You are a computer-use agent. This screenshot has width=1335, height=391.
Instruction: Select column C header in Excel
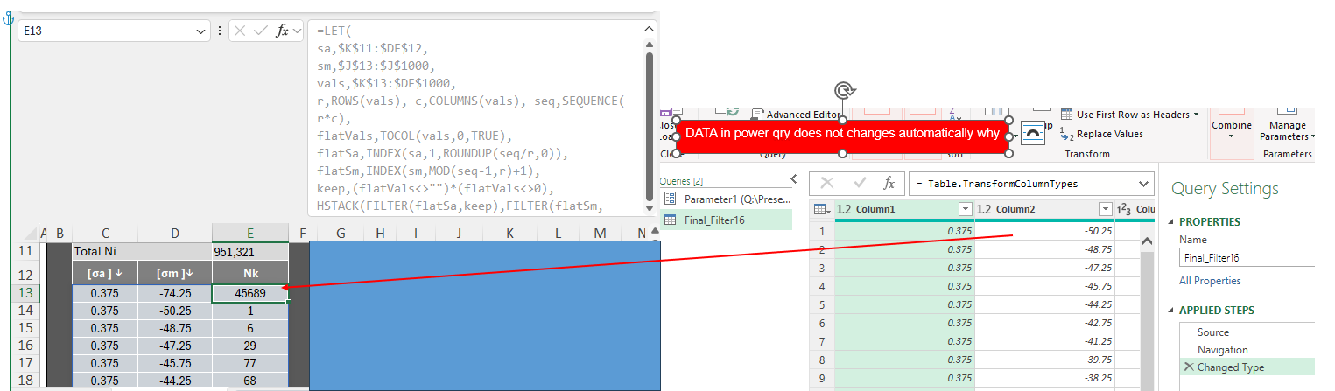[x=105, y=232]
